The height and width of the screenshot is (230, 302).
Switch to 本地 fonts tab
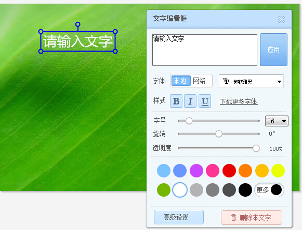(180, 81)
